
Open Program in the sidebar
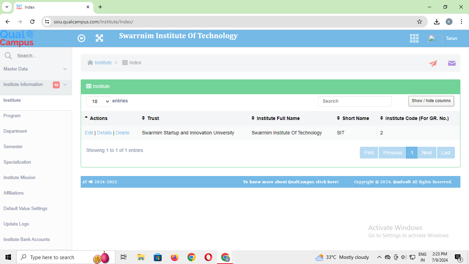click(12, 116)
